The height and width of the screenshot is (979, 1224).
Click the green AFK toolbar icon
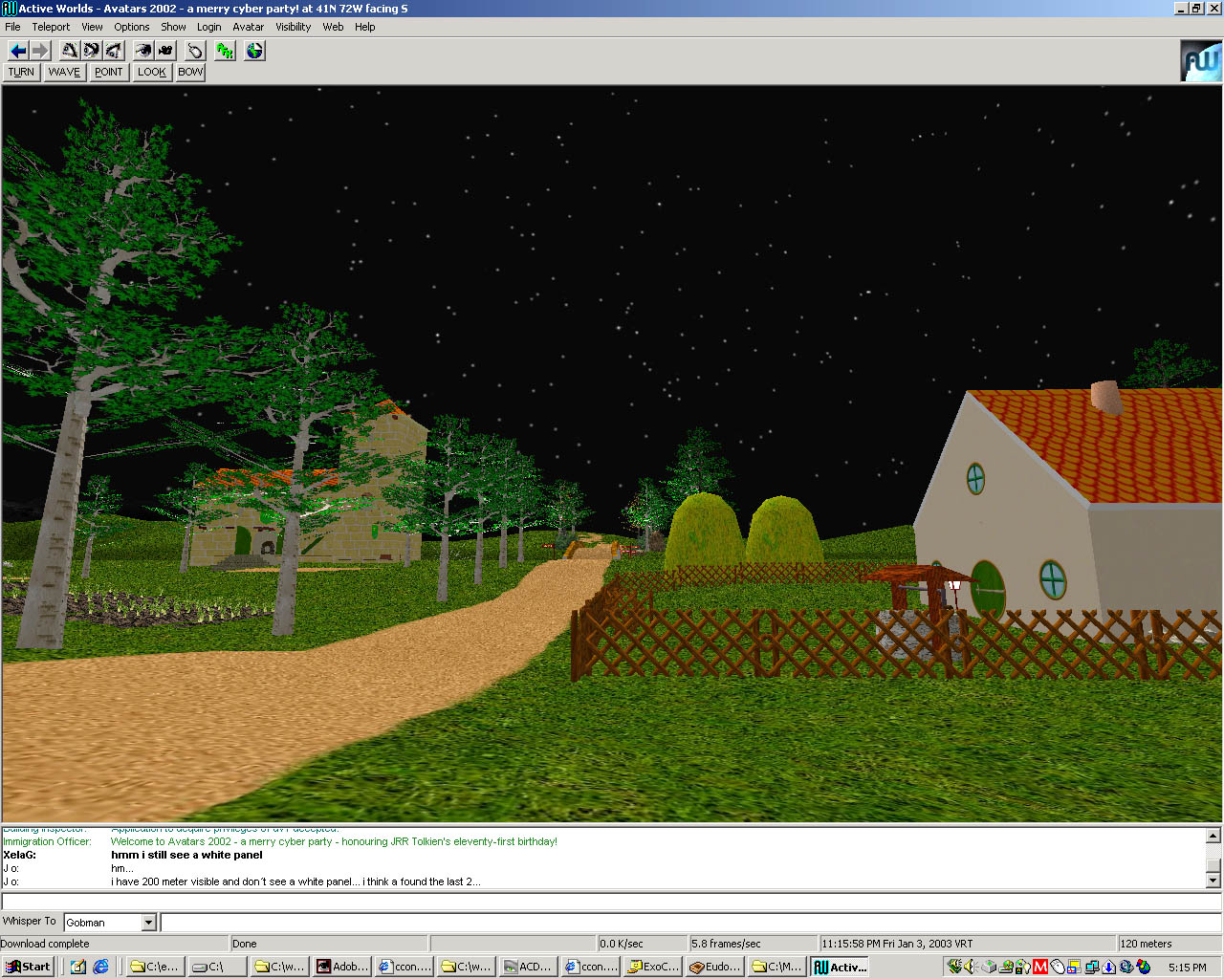point(225,51)
